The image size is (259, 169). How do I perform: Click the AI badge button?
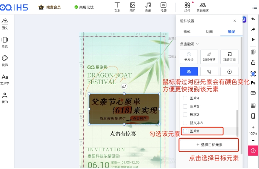pyautogui.click(x=244, y=19)
